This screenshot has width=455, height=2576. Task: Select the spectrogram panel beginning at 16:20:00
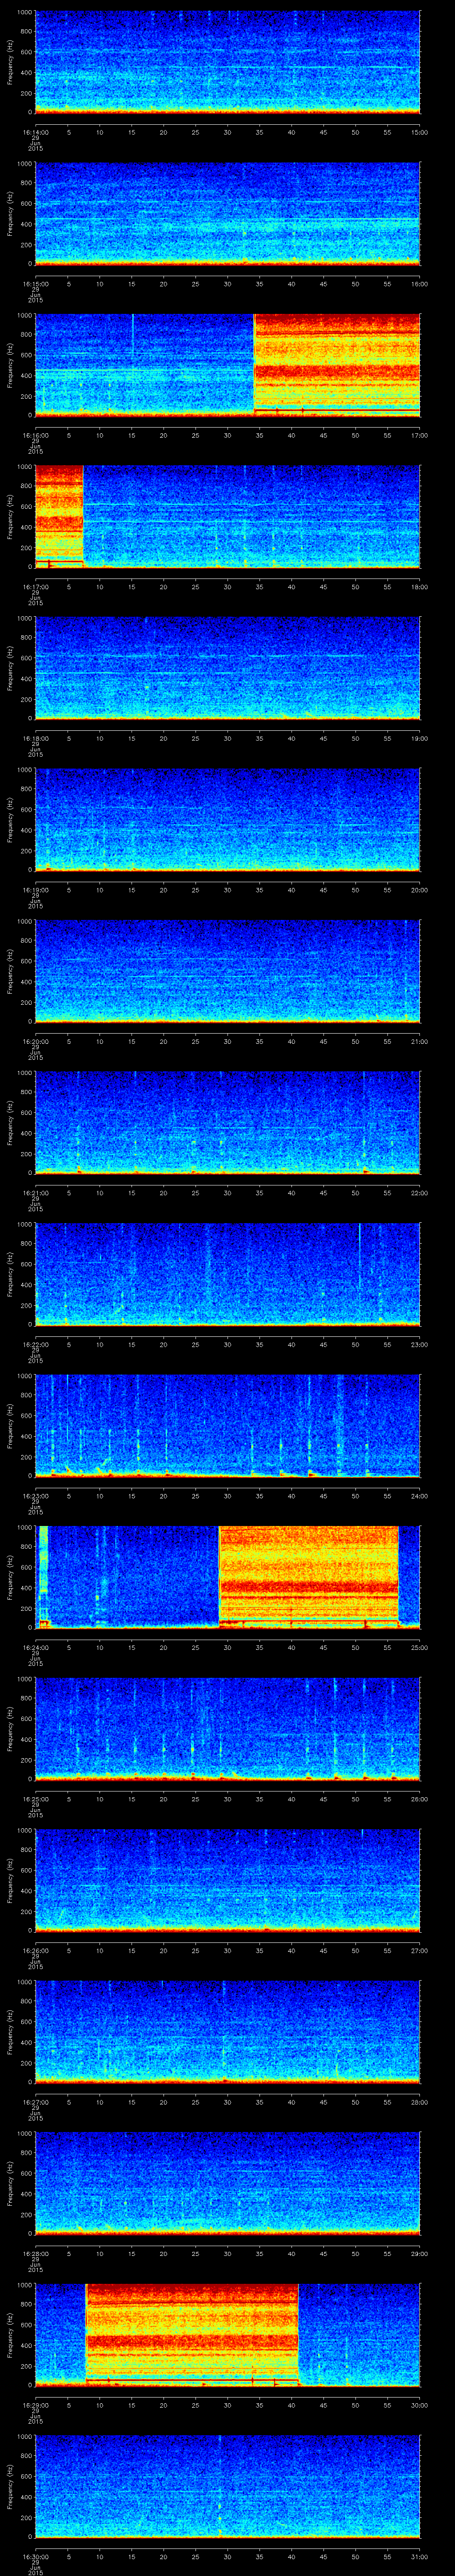pos(227,971)
